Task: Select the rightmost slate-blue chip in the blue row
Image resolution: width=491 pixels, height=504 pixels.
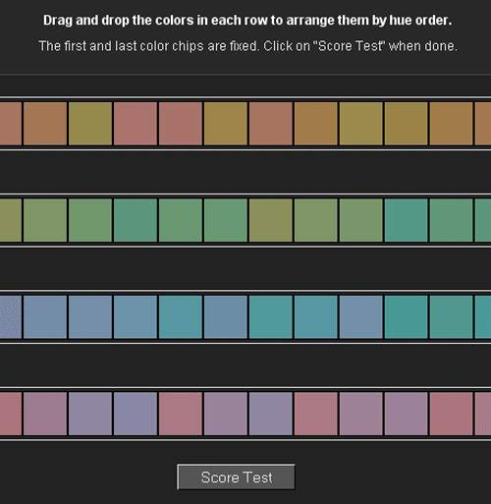Action: (x=361, y=317)
